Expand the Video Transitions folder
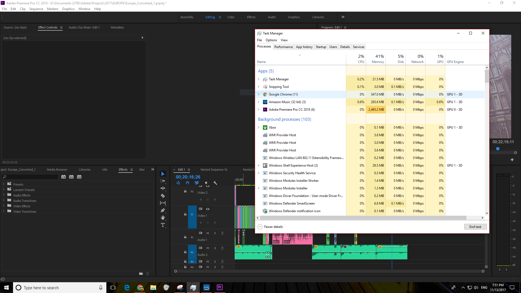 [x=4, y=211]
